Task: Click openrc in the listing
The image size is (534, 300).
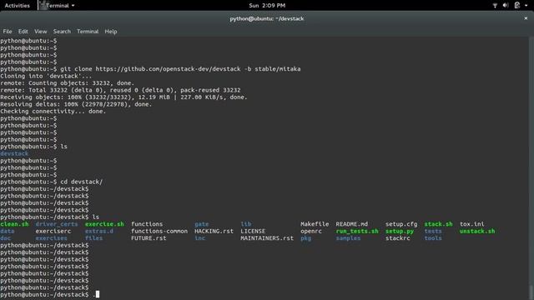Action: pos(311,232)
